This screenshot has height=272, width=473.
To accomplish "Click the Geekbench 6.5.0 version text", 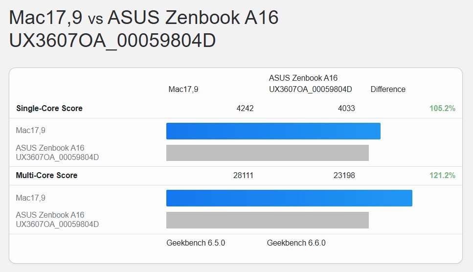I will [x=196, y=243].
